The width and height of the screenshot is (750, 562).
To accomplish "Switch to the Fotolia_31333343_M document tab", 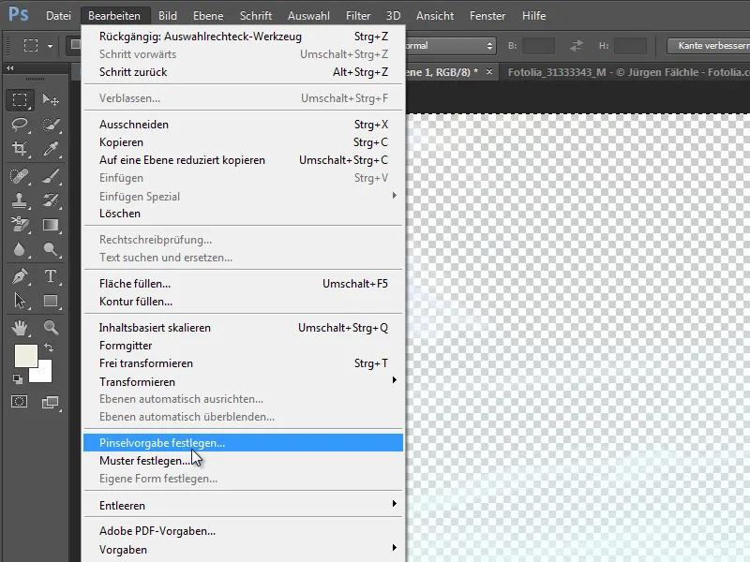I will point(624,72).
